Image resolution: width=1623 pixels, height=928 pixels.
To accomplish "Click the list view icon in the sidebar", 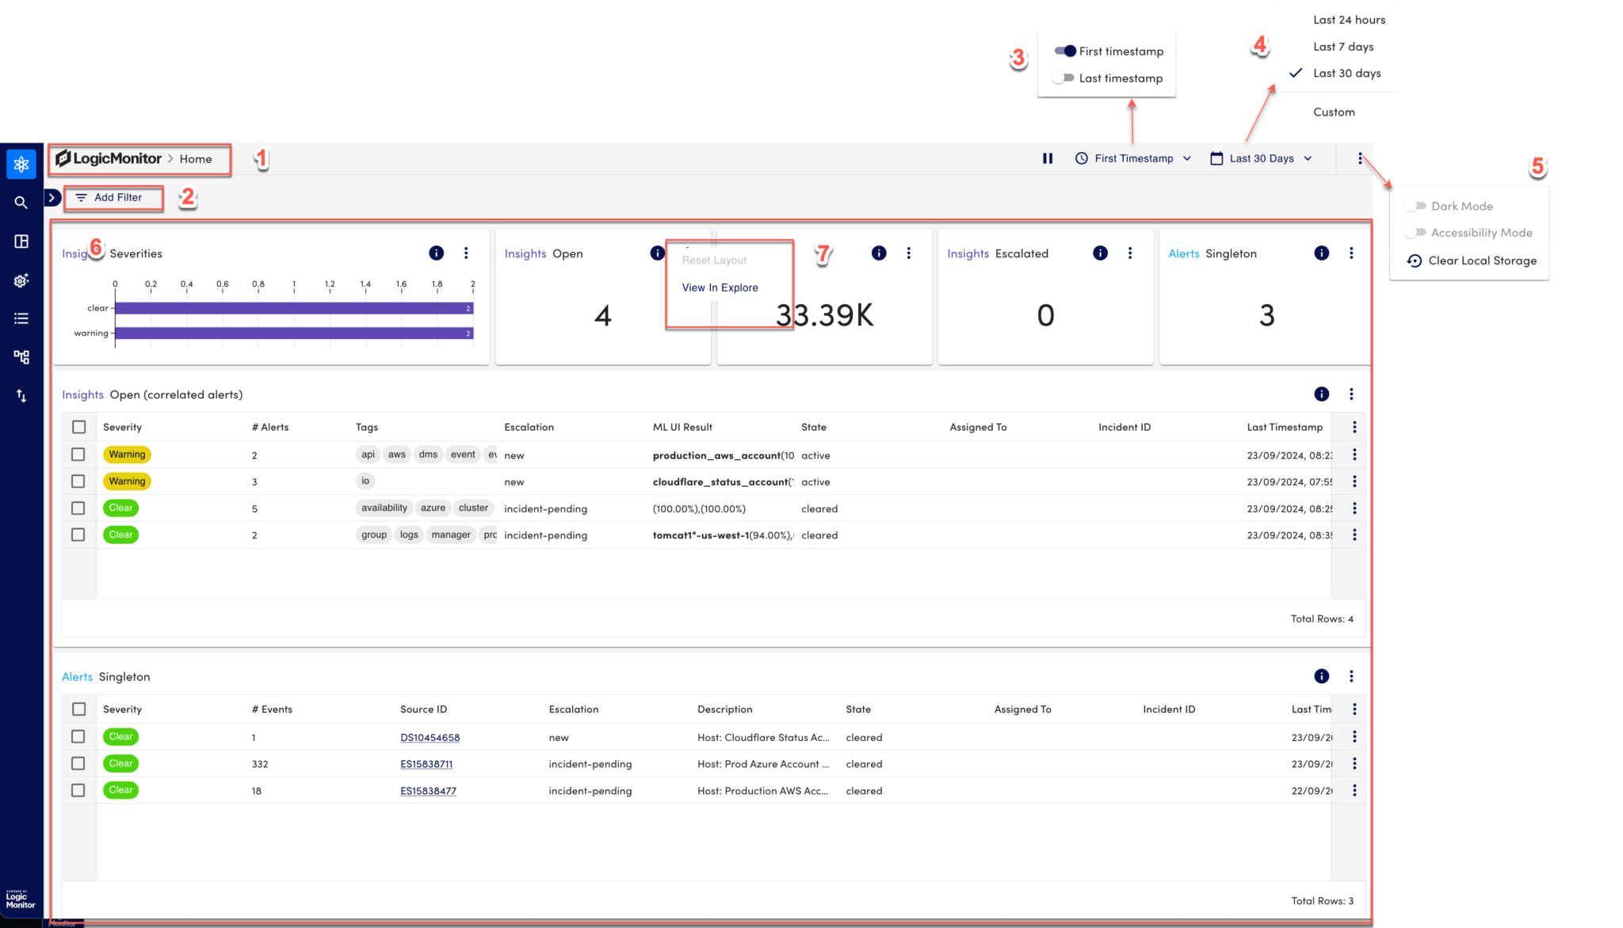I will 21,318.
